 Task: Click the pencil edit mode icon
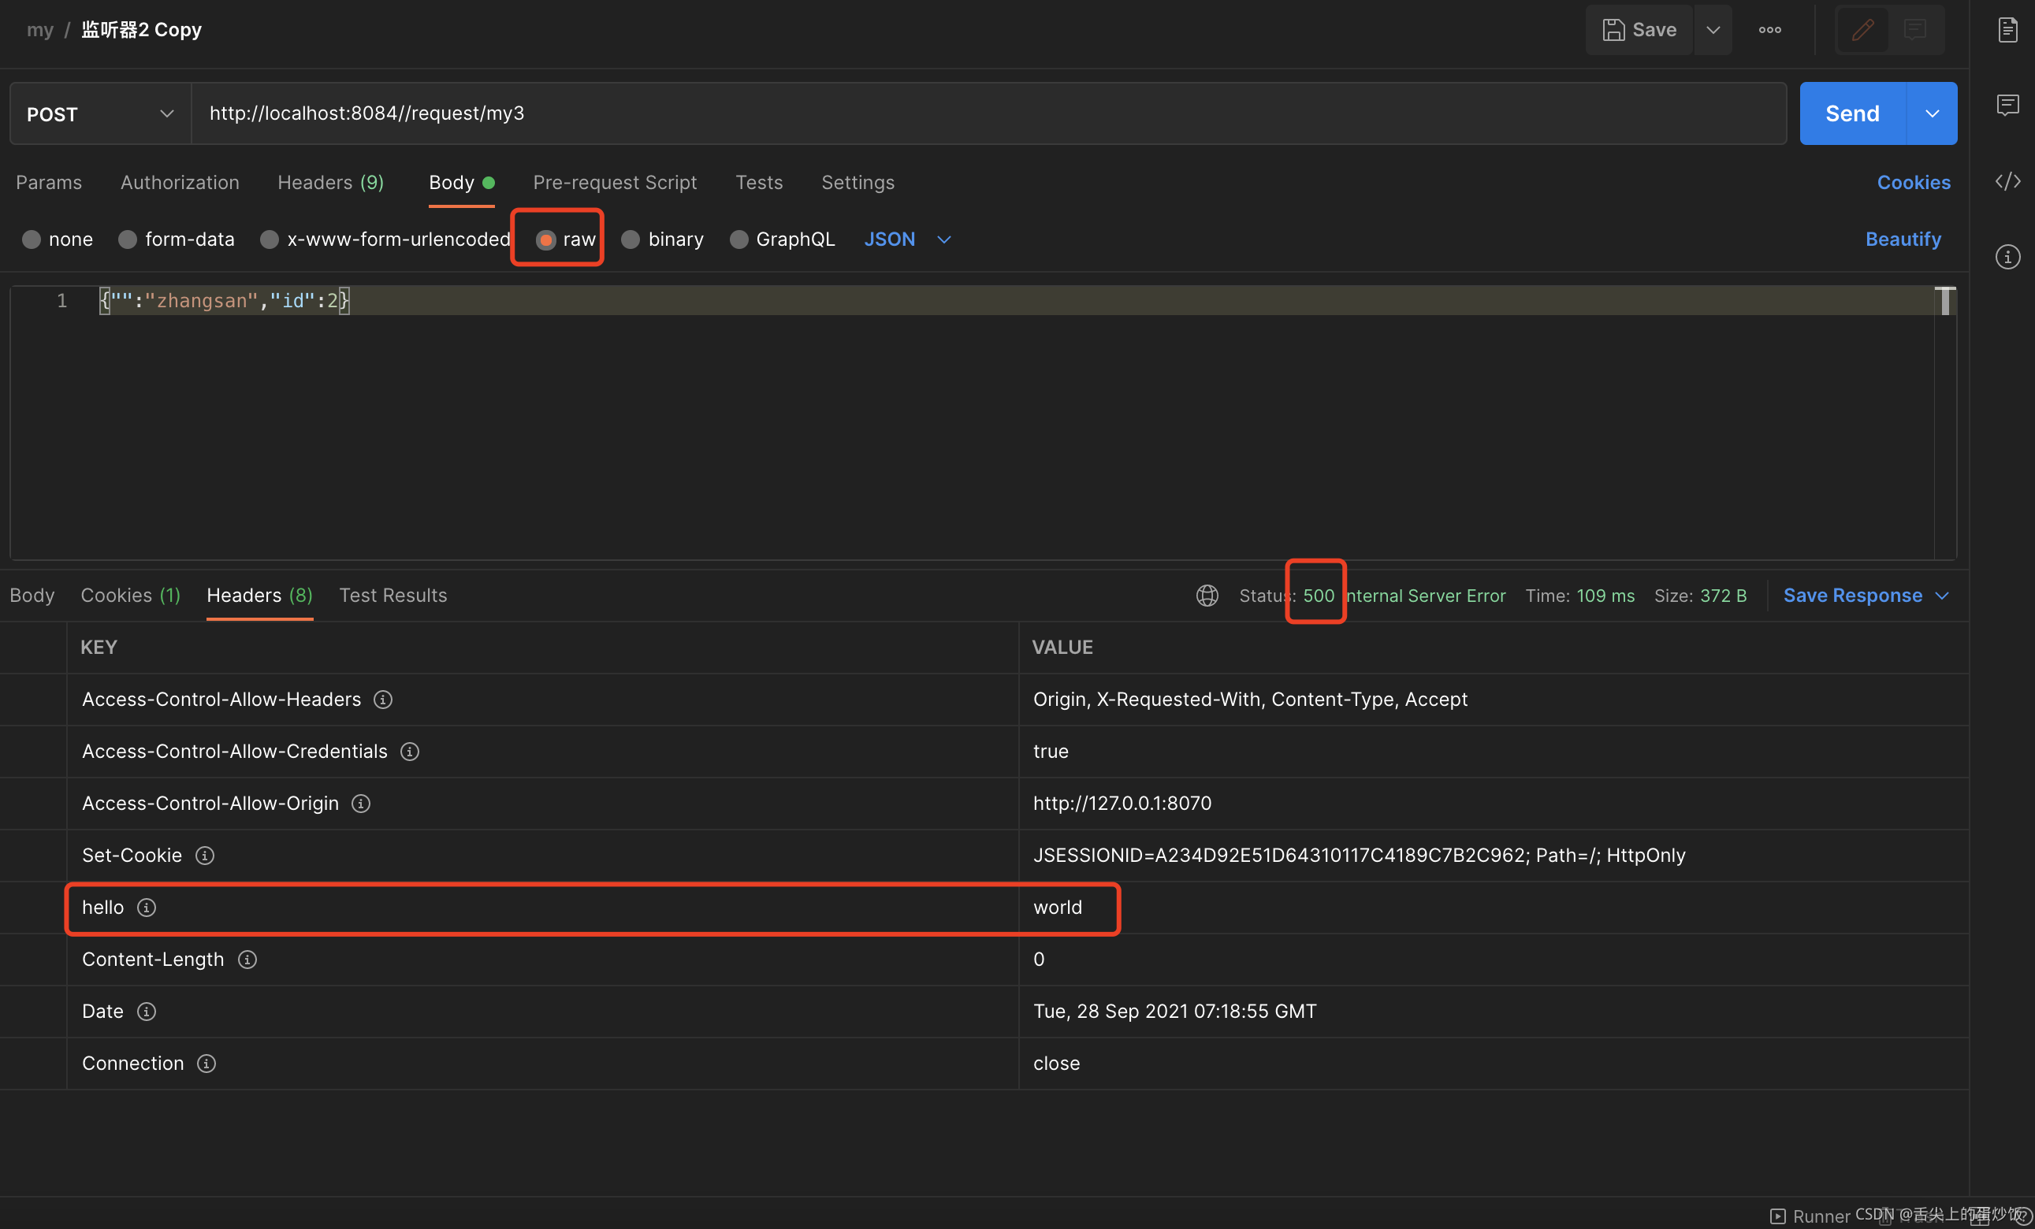coord(1862,30)
